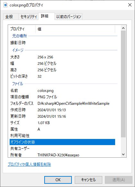Open the セキュリティ tab

click(x=29, y=16)
